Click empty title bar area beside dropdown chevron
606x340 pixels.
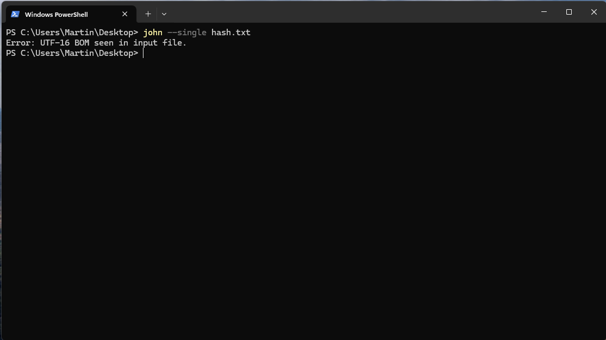(x=348, y=11)
